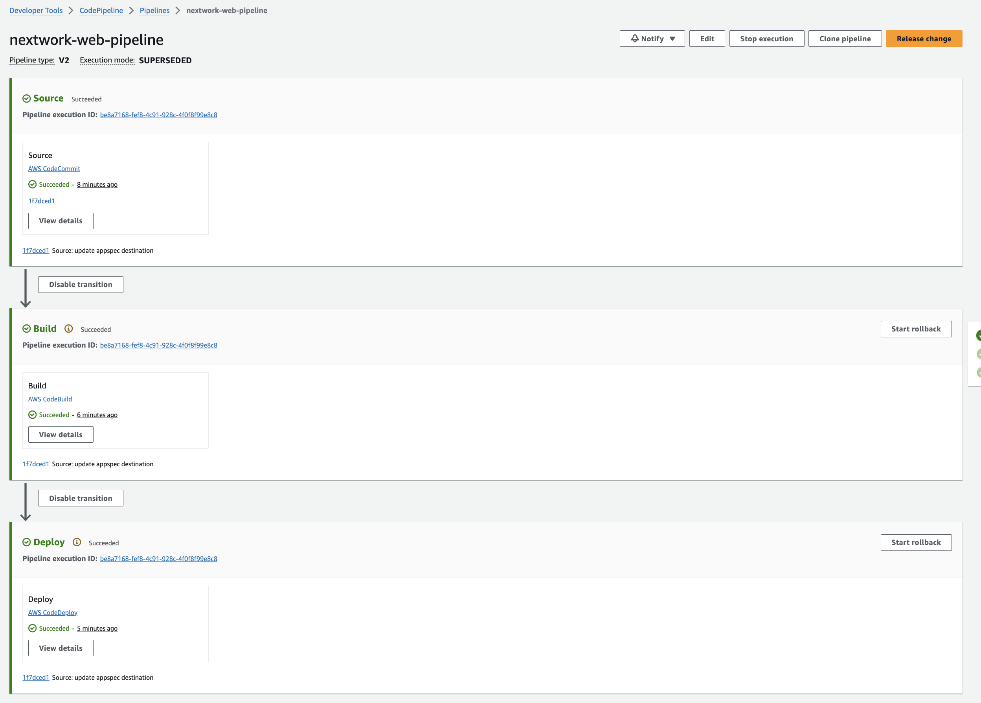
Task: Click the Build action succeeded check icon
Action: pyautogui.click(x=33, y=415)
